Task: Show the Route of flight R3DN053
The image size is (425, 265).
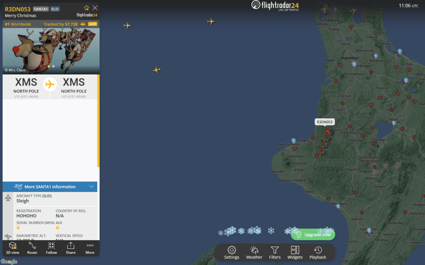Action: (32, 248)
